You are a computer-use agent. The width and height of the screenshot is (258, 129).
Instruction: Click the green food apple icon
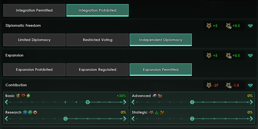(x=28, y=96)
